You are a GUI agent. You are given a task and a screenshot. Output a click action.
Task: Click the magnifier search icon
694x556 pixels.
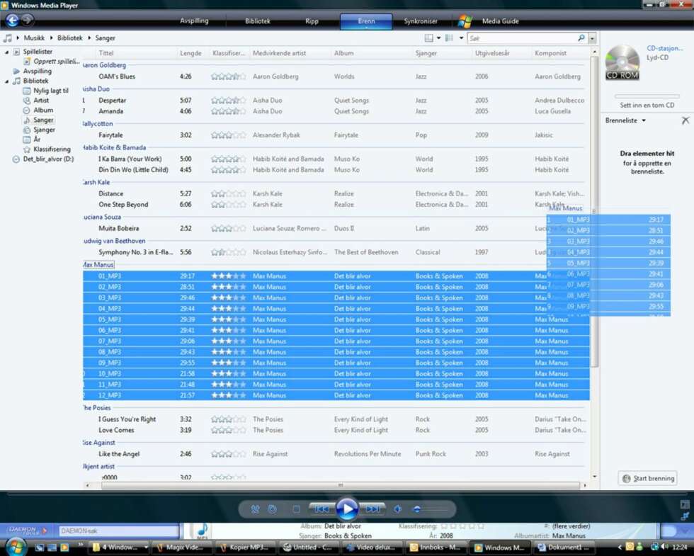click(x=581, y=38)
